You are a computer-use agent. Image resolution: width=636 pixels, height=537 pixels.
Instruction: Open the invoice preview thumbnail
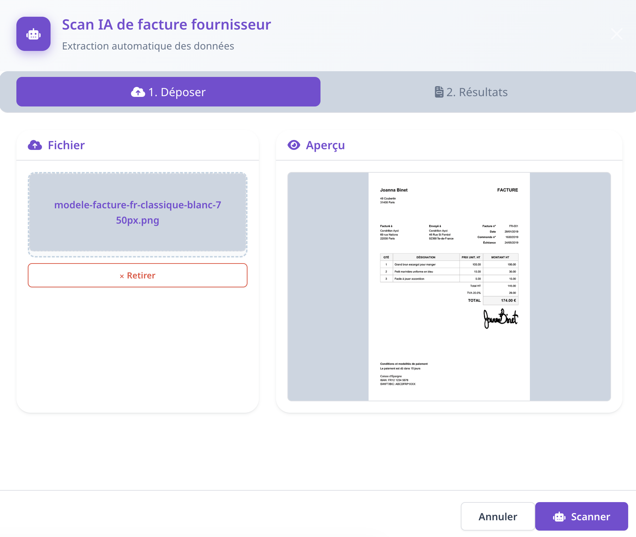(x=449, y=287)
